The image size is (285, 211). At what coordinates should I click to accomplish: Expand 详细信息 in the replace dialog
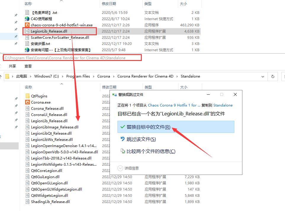[120, 168]
